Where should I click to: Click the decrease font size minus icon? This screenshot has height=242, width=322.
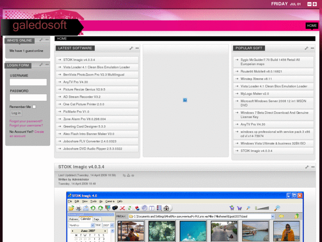(x=310, y=4)
